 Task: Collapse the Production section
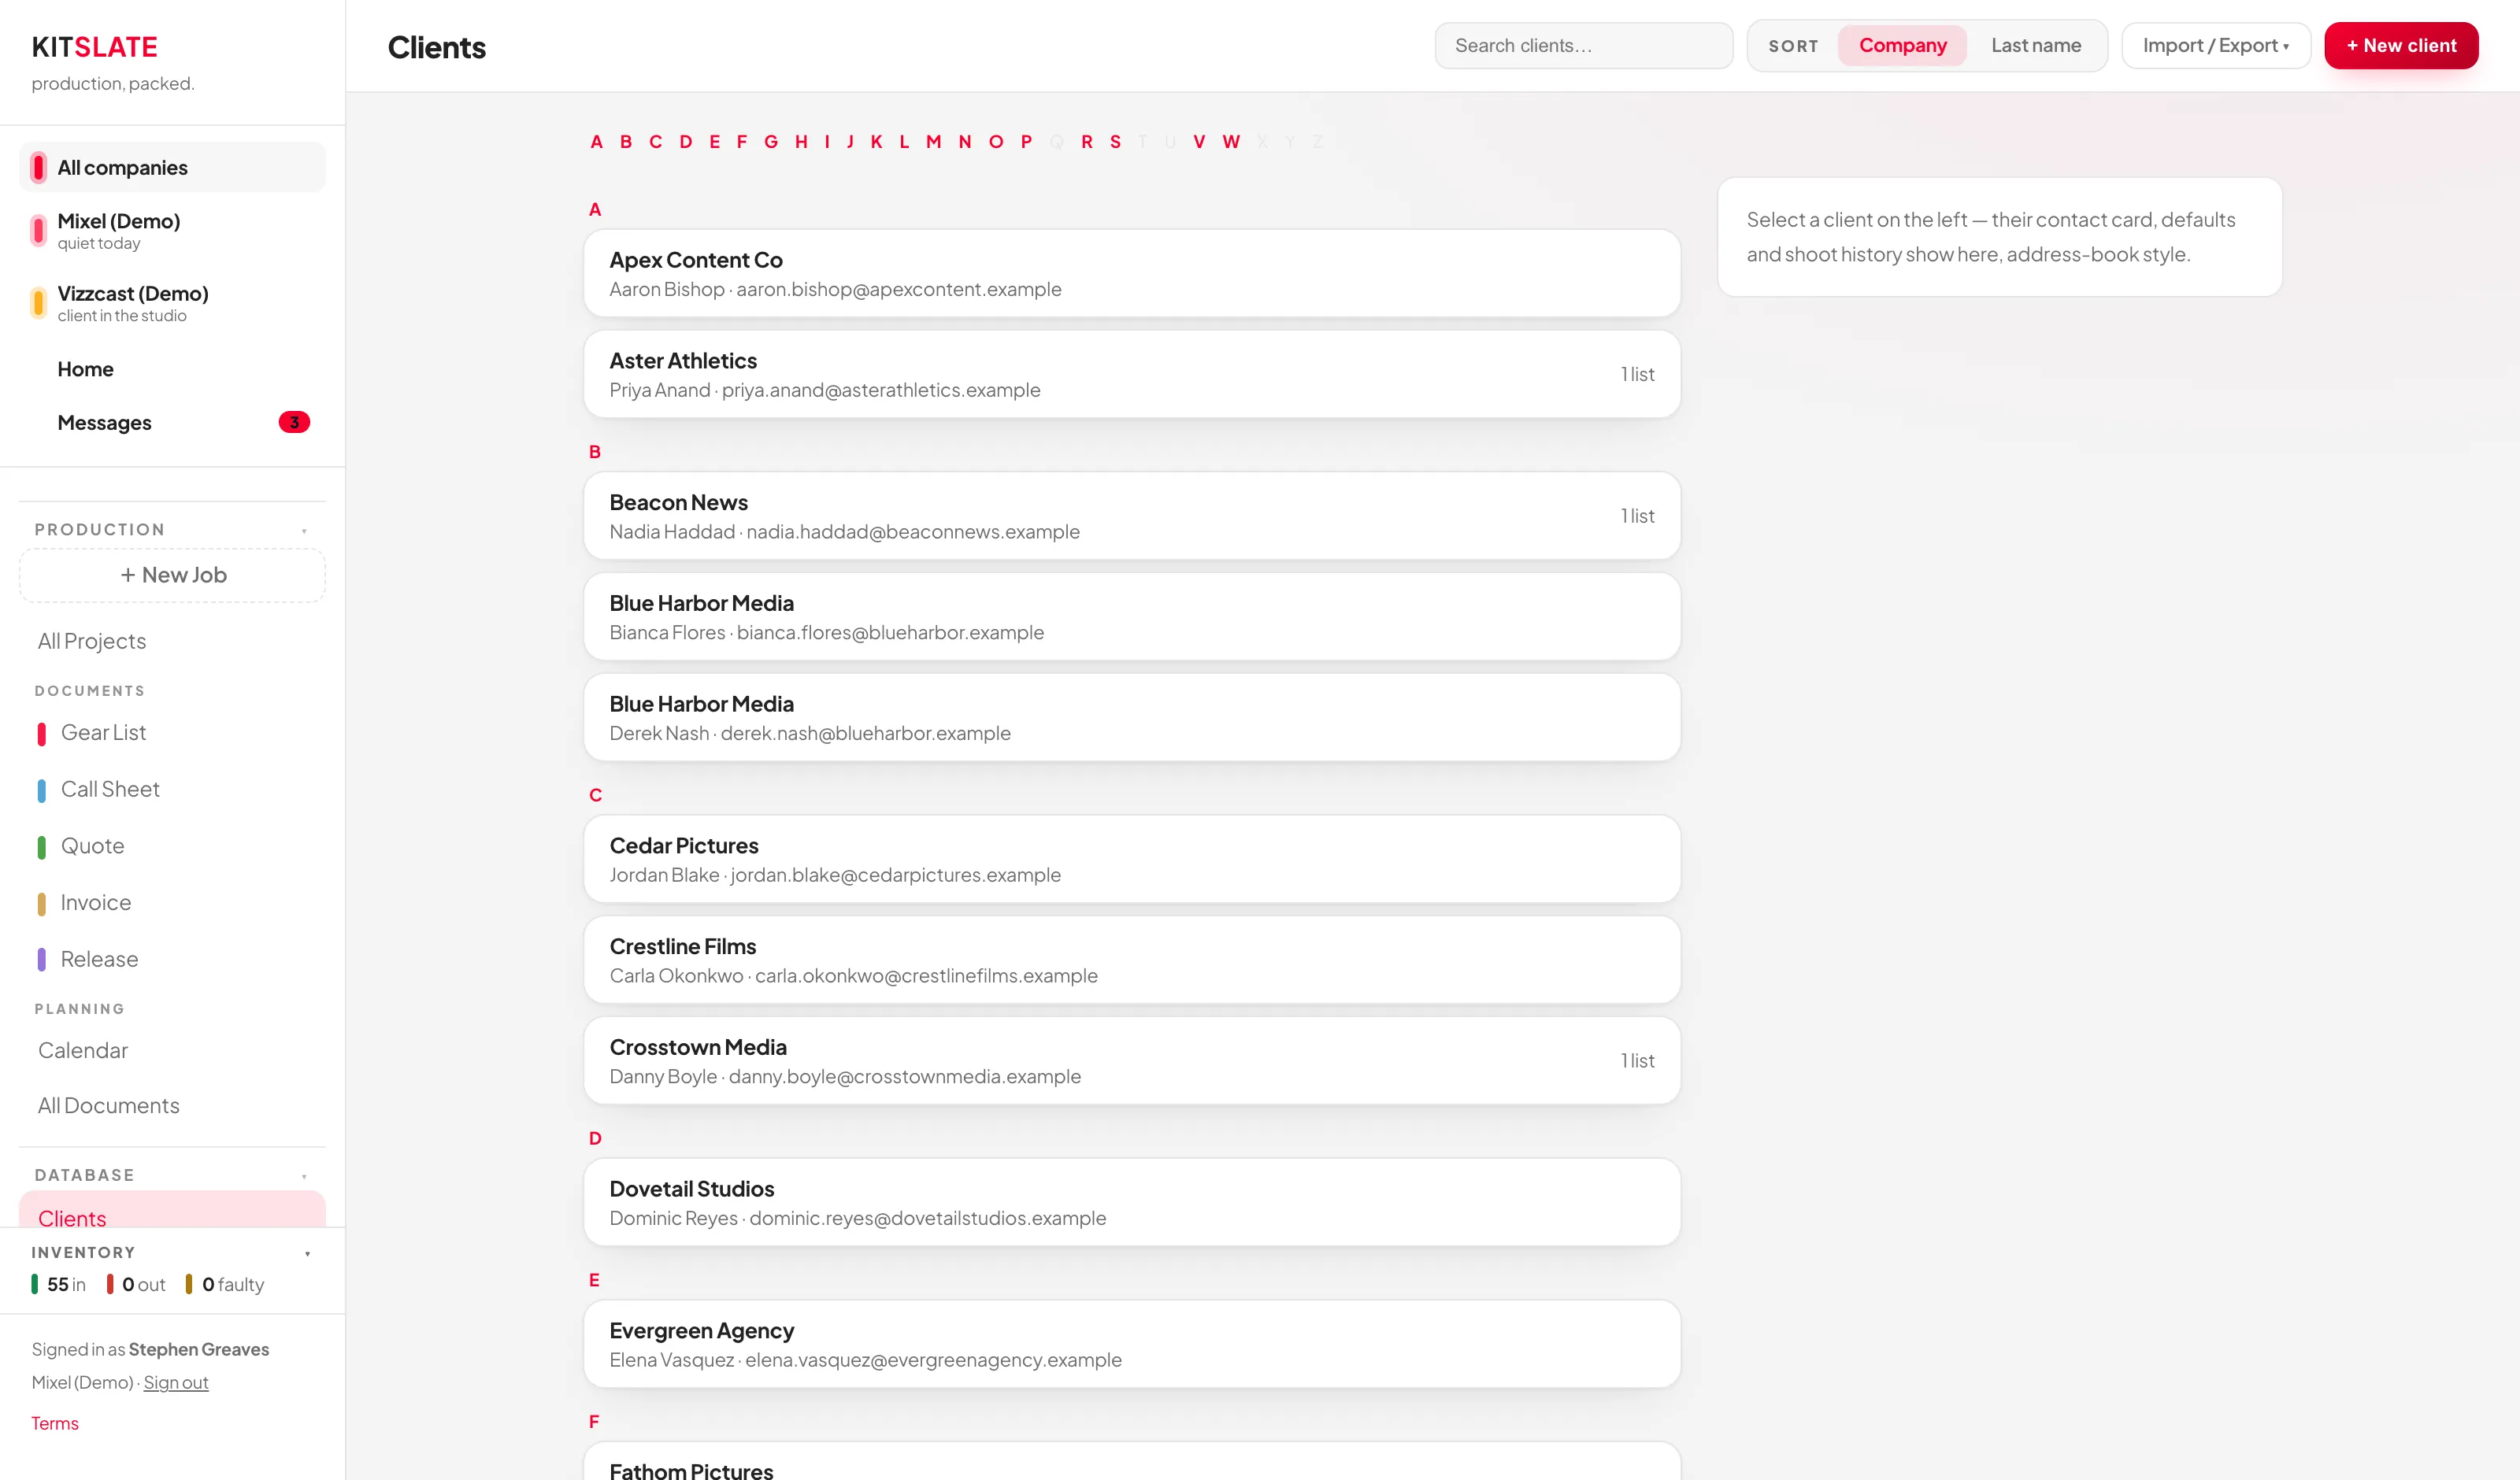click(x=304, y=531)
